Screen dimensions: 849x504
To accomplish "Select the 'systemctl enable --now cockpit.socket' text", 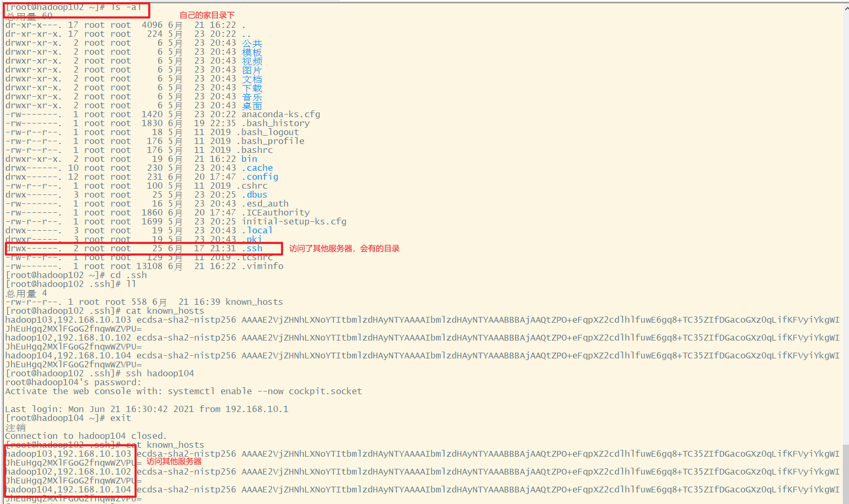I will 265,391.
